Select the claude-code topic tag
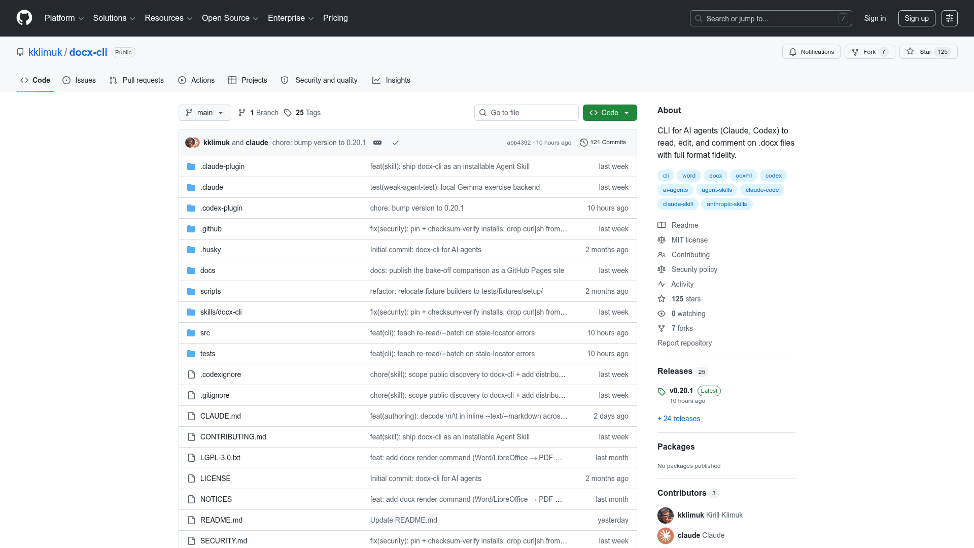The height and width of the screenshot is (548, 974). pos(762,190)
